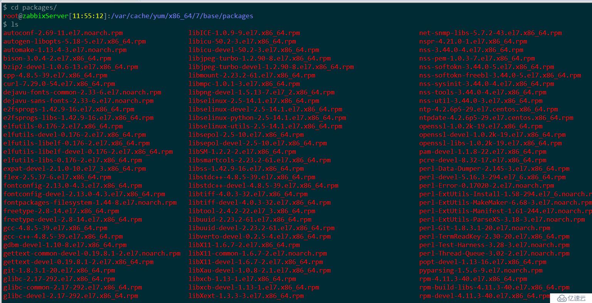Click perl-Data-Dumper-2.145-3.el7.x86_64.rpm entry

coord(495,169)
